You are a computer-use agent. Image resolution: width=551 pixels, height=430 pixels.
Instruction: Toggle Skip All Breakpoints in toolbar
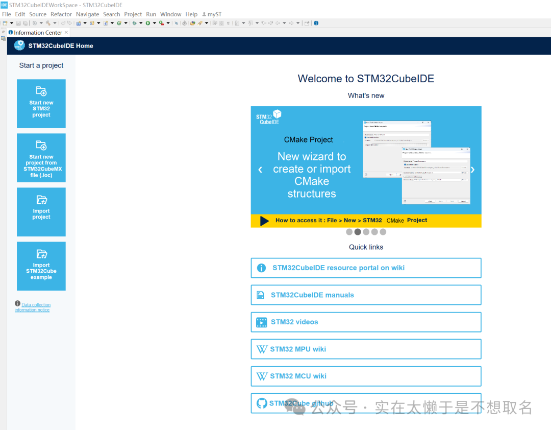coord(177,23)
